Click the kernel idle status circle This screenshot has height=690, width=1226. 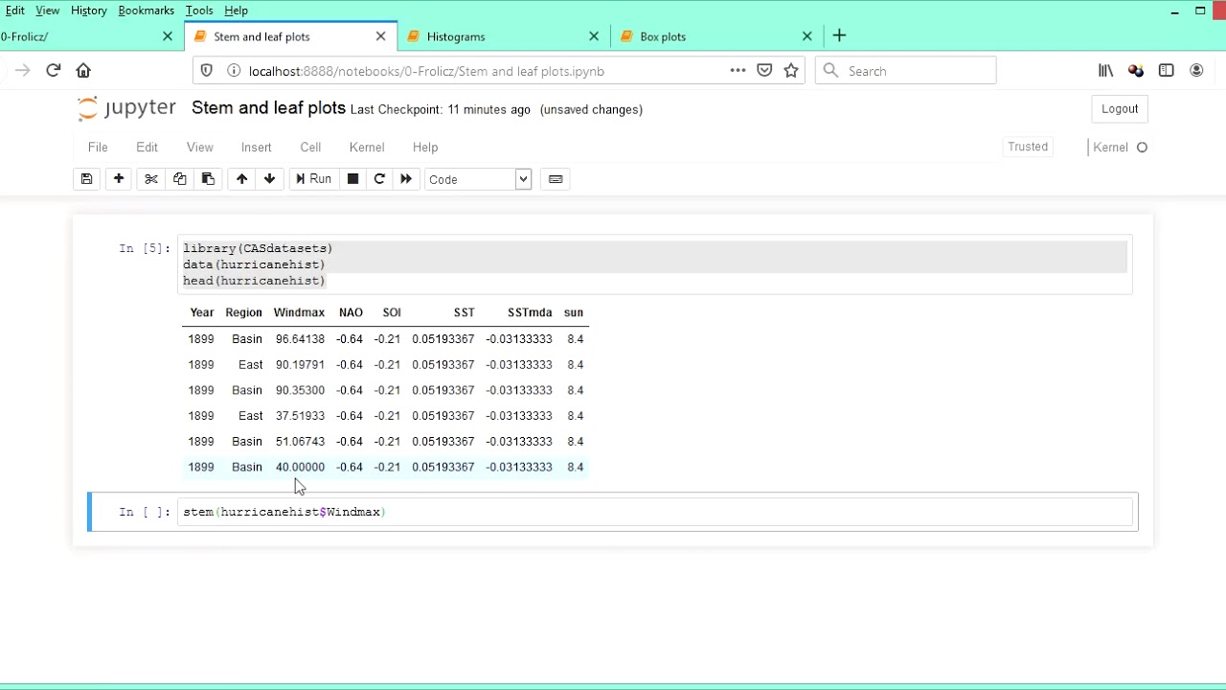pyautogui.click(x=1142, y=148)
